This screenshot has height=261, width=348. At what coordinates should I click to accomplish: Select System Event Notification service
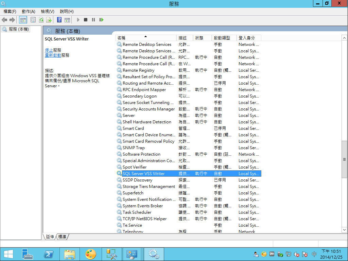click(189, 199)
